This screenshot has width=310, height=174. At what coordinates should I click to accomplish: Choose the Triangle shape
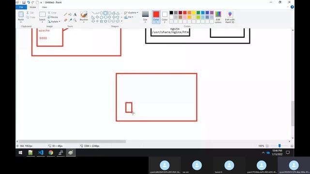click(118, 13)
